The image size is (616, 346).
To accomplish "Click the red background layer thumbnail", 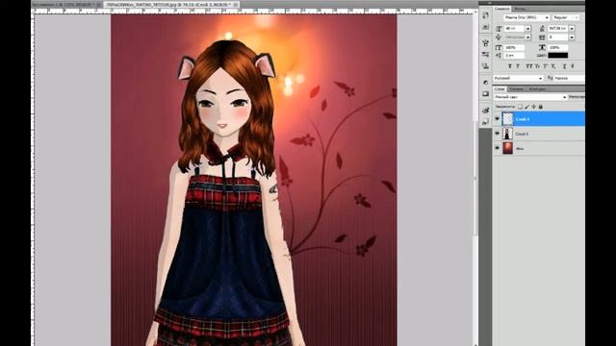I will tap(508, 148).
